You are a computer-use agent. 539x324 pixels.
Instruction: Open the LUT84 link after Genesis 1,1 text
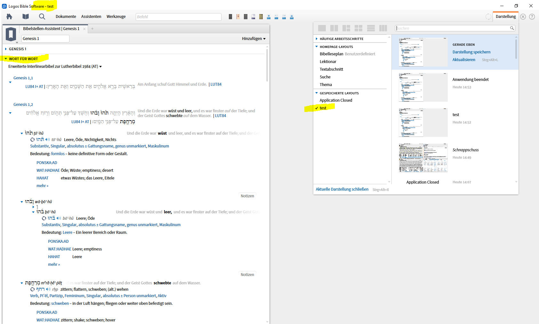point(216,84)
